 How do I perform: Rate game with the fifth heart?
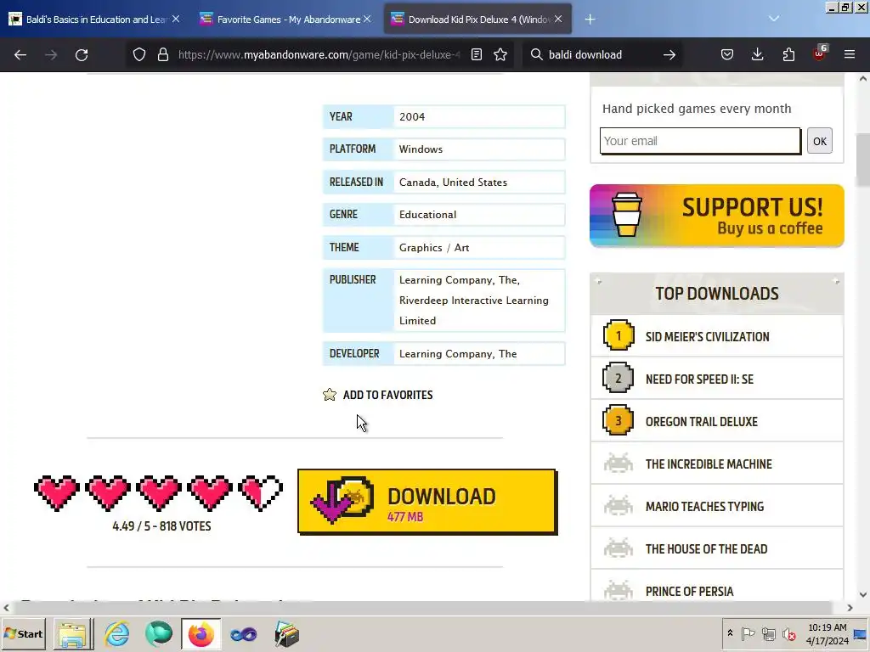tap(261, 492)
